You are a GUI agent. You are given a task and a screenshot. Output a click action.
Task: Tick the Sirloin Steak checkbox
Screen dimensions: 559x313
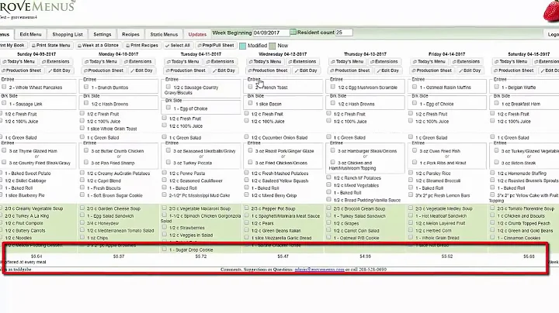click(496, 162)
